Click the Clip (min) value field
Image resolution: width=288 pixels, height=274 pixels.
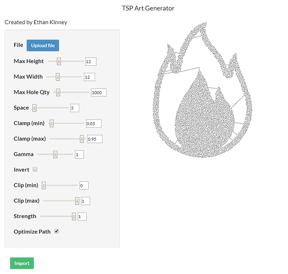click(x=84, y=185)
